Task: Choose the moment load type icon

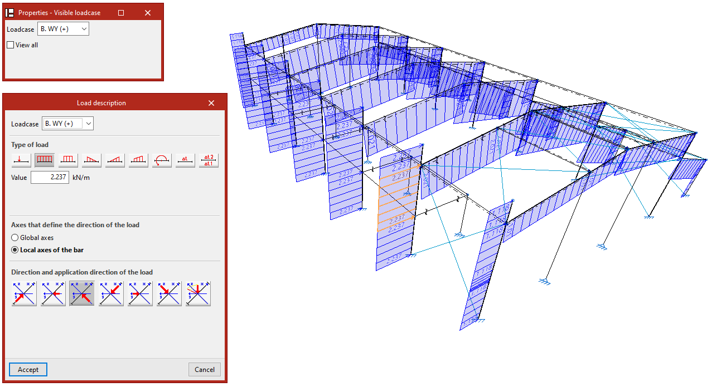Action: click(162, 160)
